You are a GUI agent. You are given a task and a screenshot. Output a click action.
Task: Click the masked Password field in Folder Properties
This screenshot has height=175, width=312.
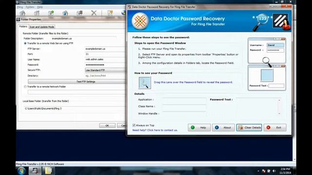105,65
